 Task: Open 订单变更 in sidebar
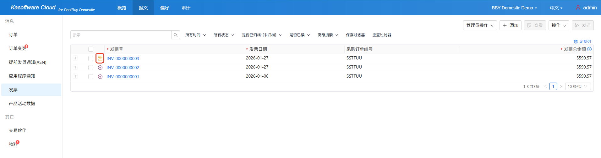(x=18, y=48)
